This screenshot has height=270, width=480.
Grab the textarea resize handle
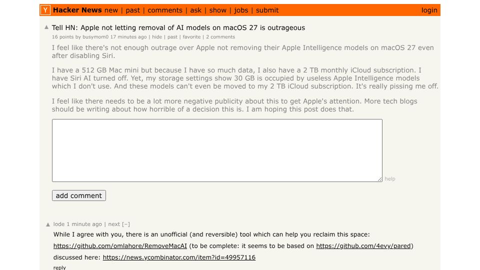pos(380,179)
